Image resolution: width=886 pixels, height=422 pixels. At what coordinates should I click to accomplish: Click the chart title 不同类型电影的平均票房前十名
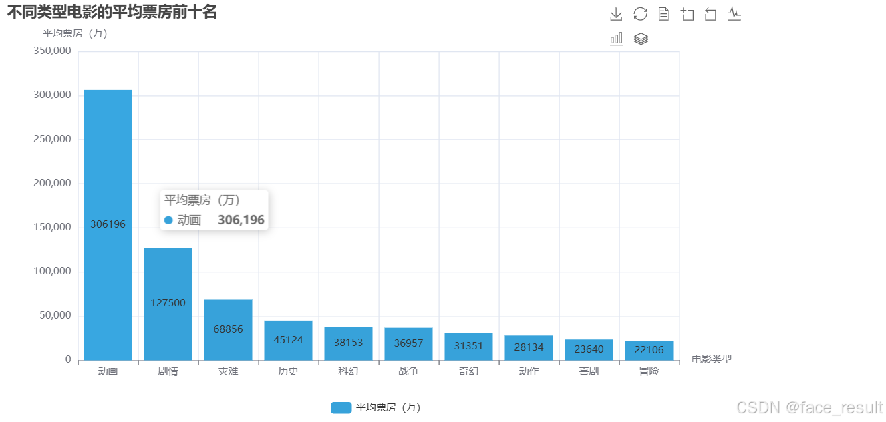point(112,12)
